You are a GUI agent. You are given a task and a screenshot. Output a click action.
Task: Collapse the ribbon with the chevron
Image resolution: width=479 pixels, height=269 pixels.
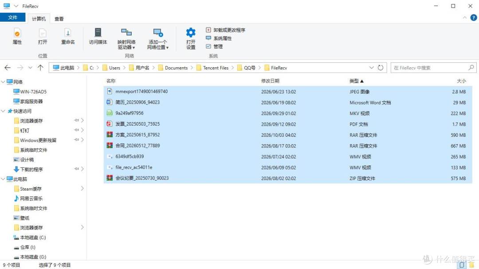[x=465, y=18]
